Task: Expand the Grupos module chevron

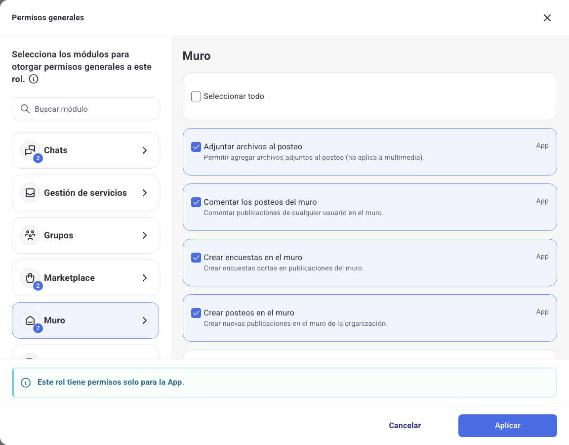Action: [144, 235]
